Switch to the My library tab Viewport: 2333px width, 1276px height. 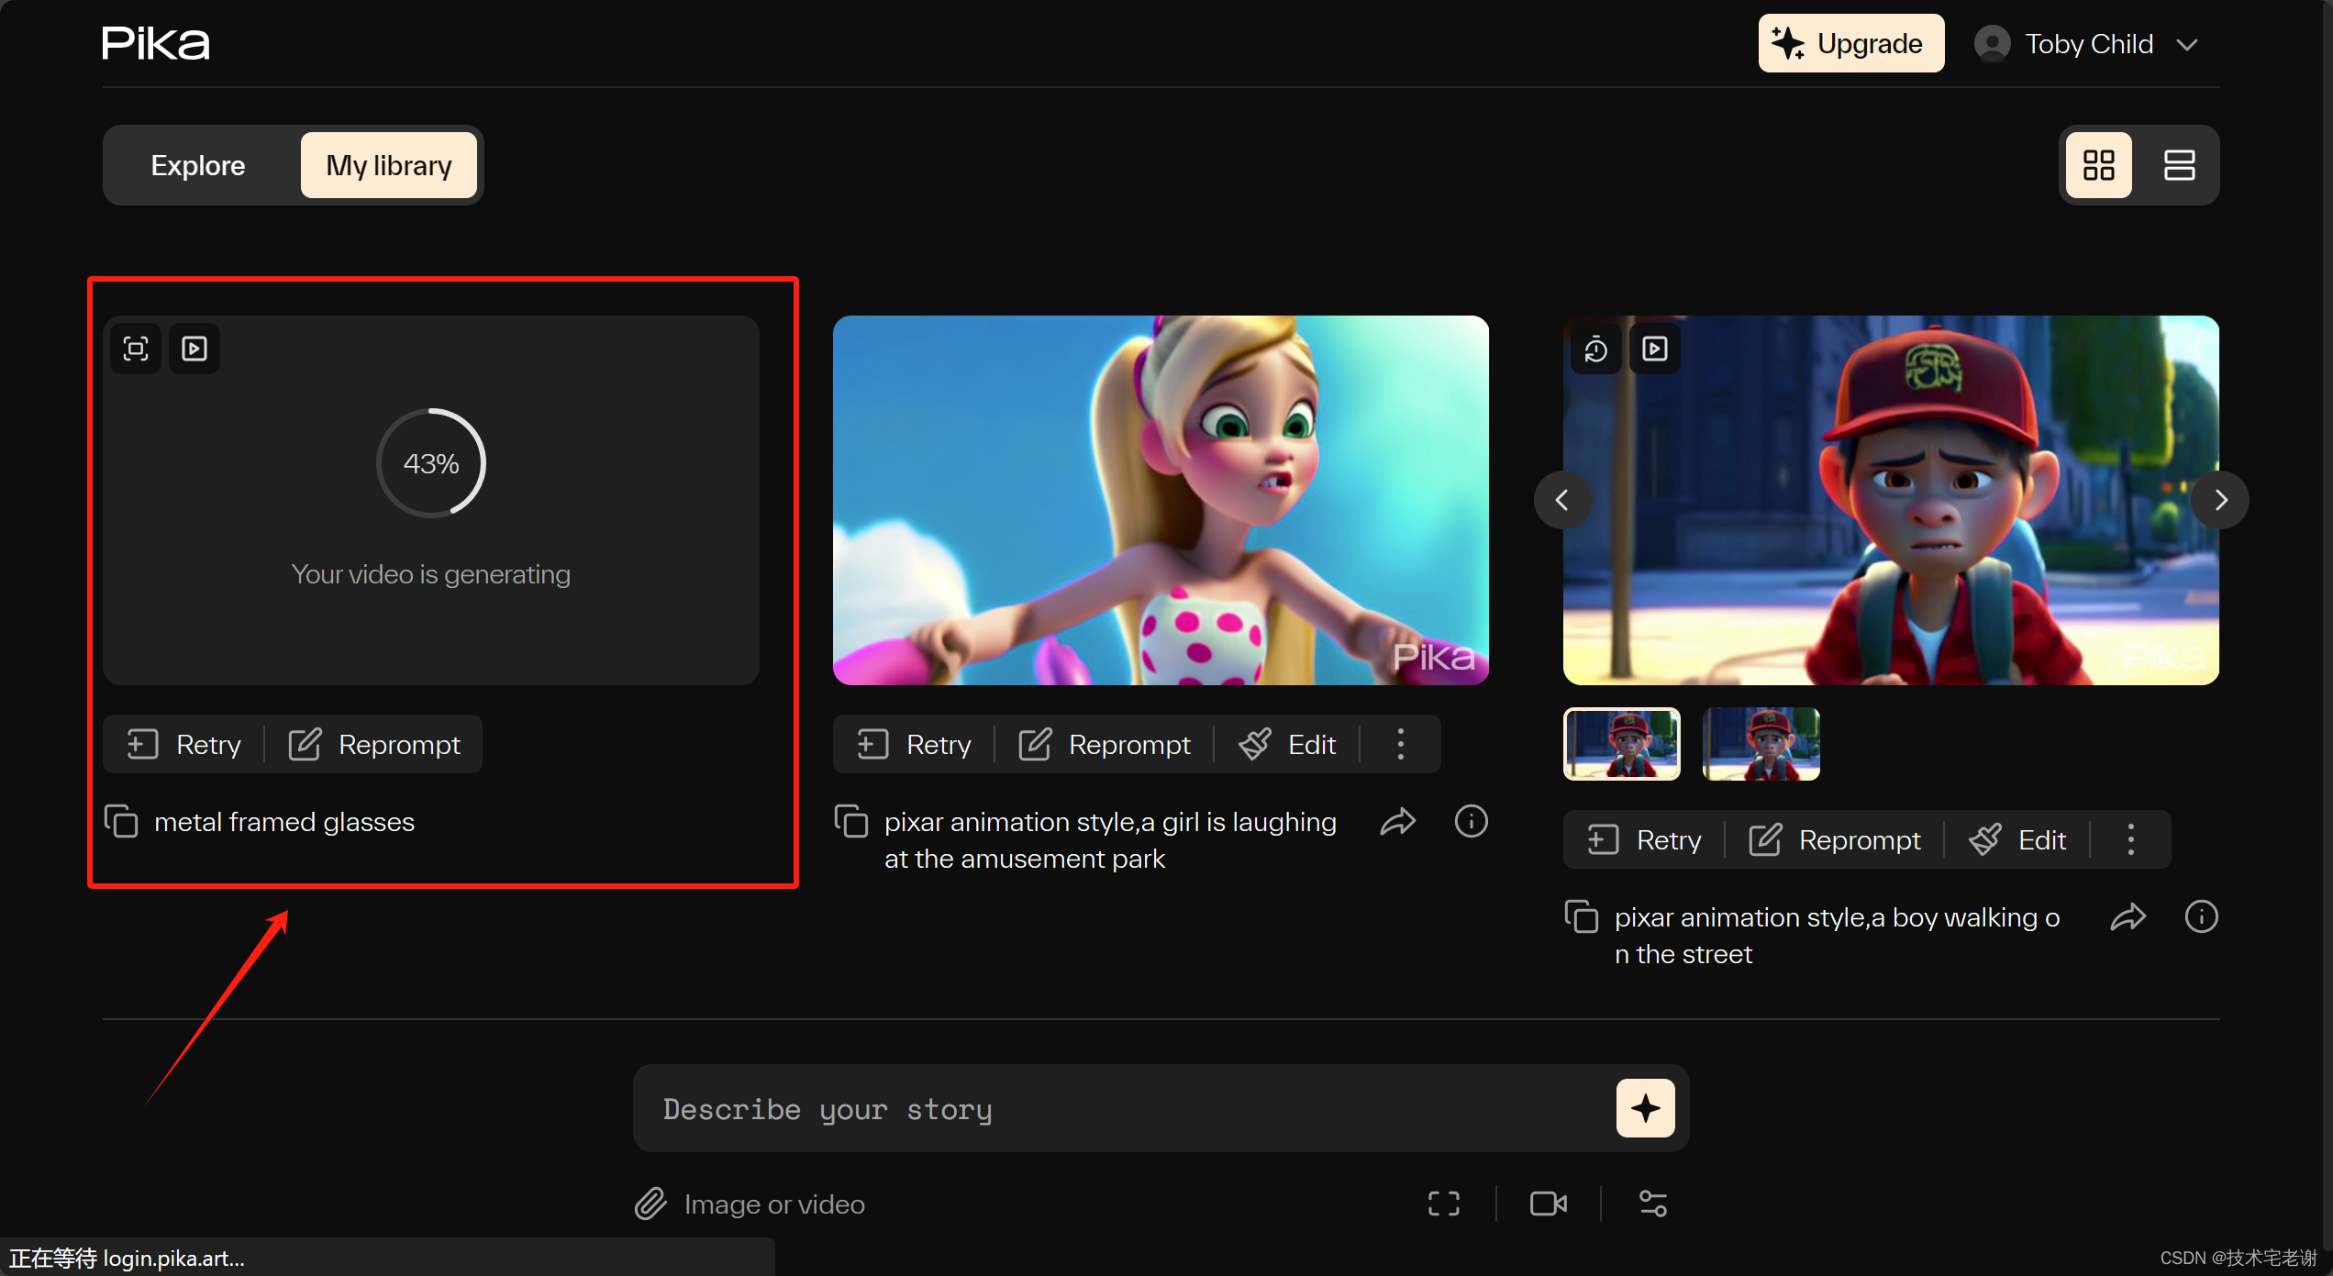388,165
